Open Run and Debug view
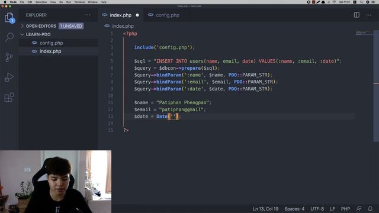This screenshot has width=379, height=213. [x=9, y=78]
